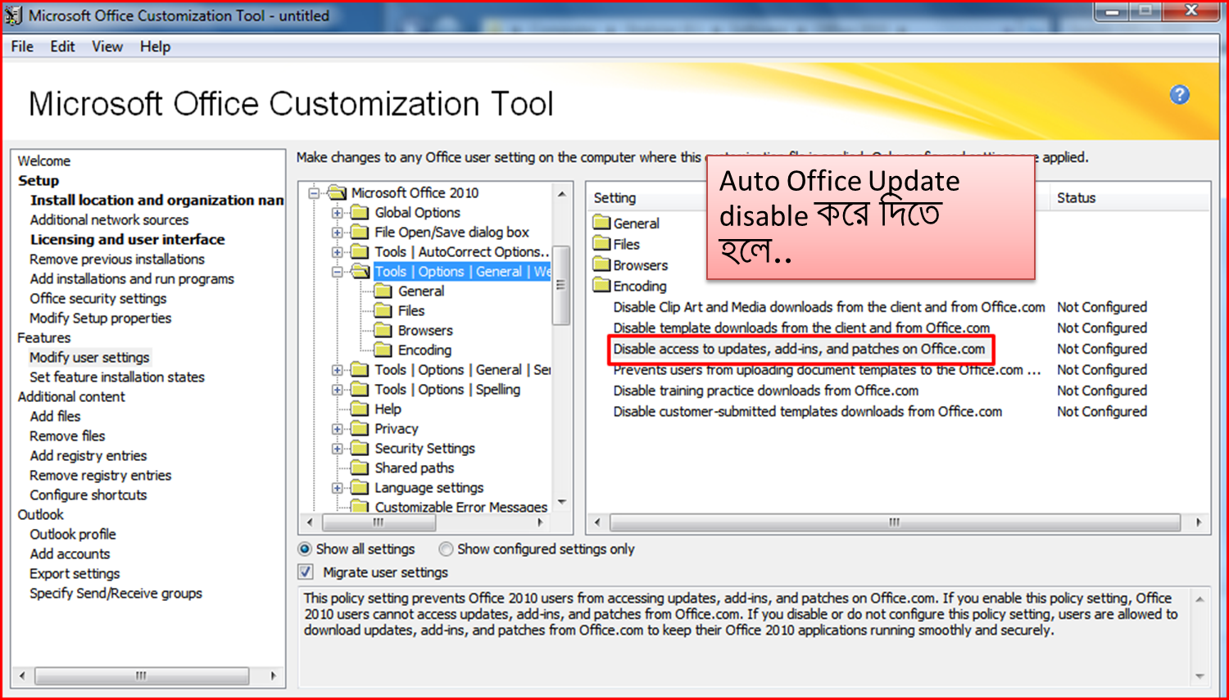
Task: Expand the Global Options node
Action: 337,213
